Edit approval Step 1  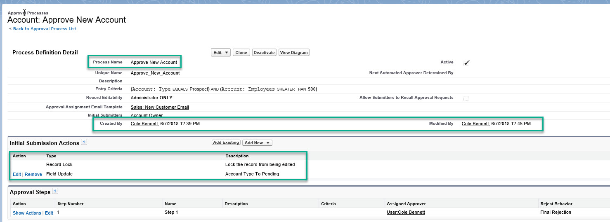click(x=49, y=213)
